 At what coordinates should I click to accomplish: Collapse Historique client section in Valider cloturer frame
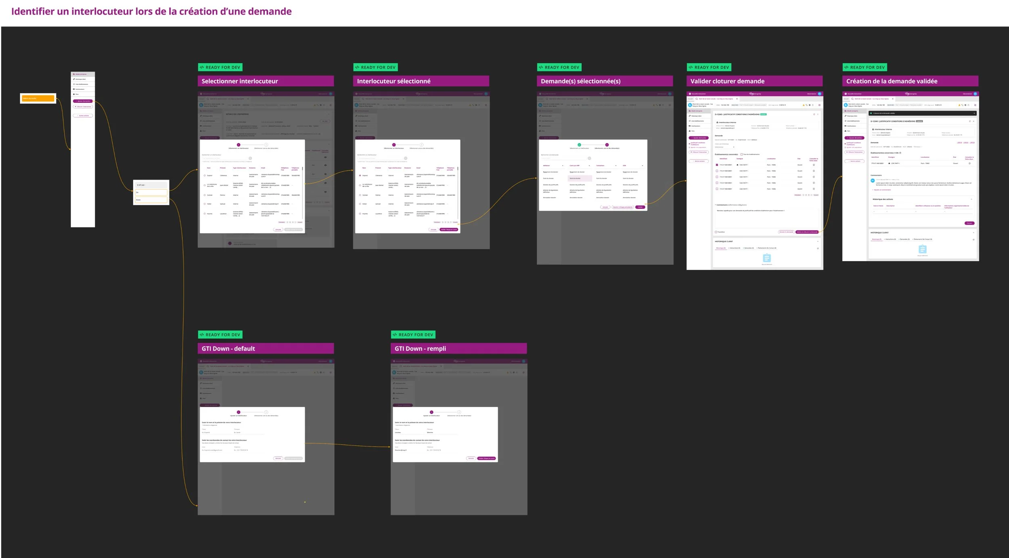pyautogui.click(x=818, y=241)
